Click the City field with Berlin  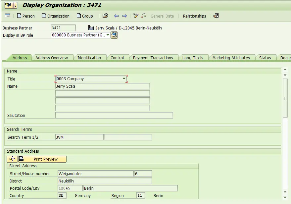click(x=130, y=188)
